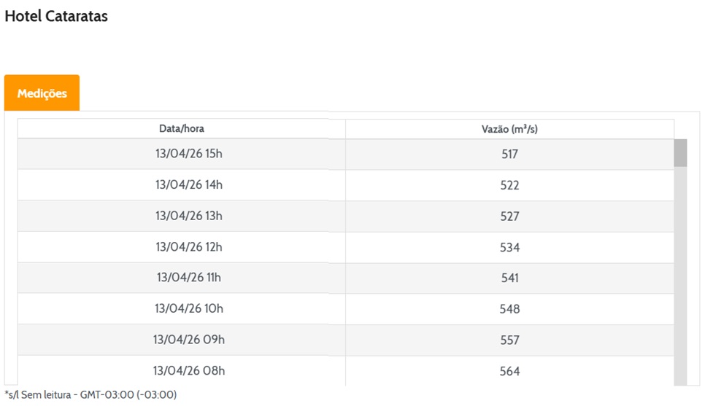
Task: Click the flow value 522
Action: 509,185
